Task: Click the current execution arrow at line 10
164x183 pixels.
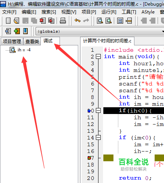Action: [89, 111]
